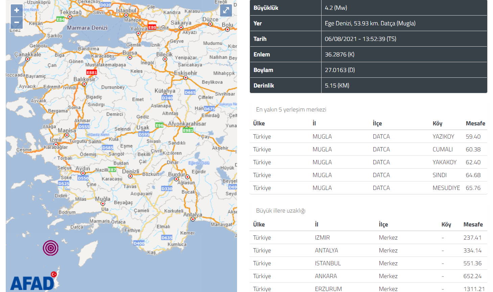
Task: Click the Büyüklük 4.2 (Mw) value
Action: click(x=336, y=8)
